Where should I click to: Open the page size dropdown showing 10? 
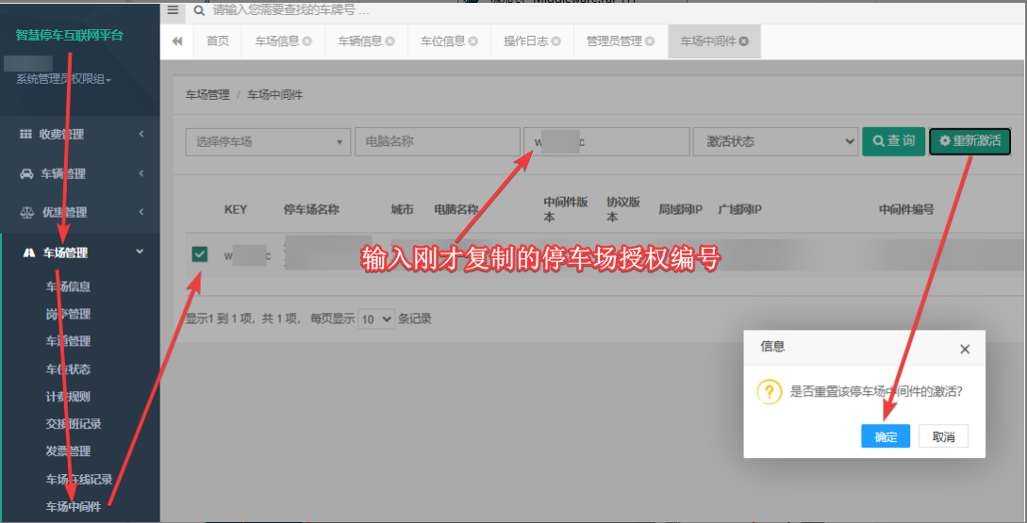(x=376, y=319)
